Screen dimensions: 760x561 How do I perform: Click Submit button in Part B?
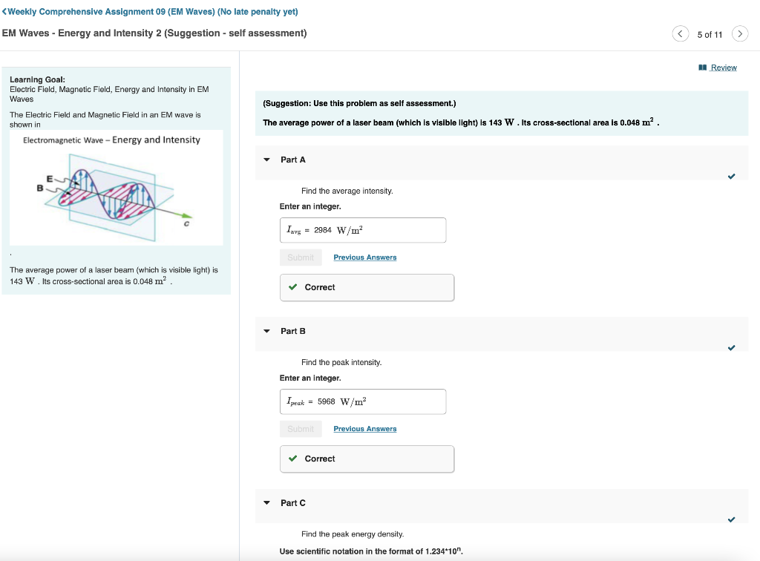(x=301, y=429)
